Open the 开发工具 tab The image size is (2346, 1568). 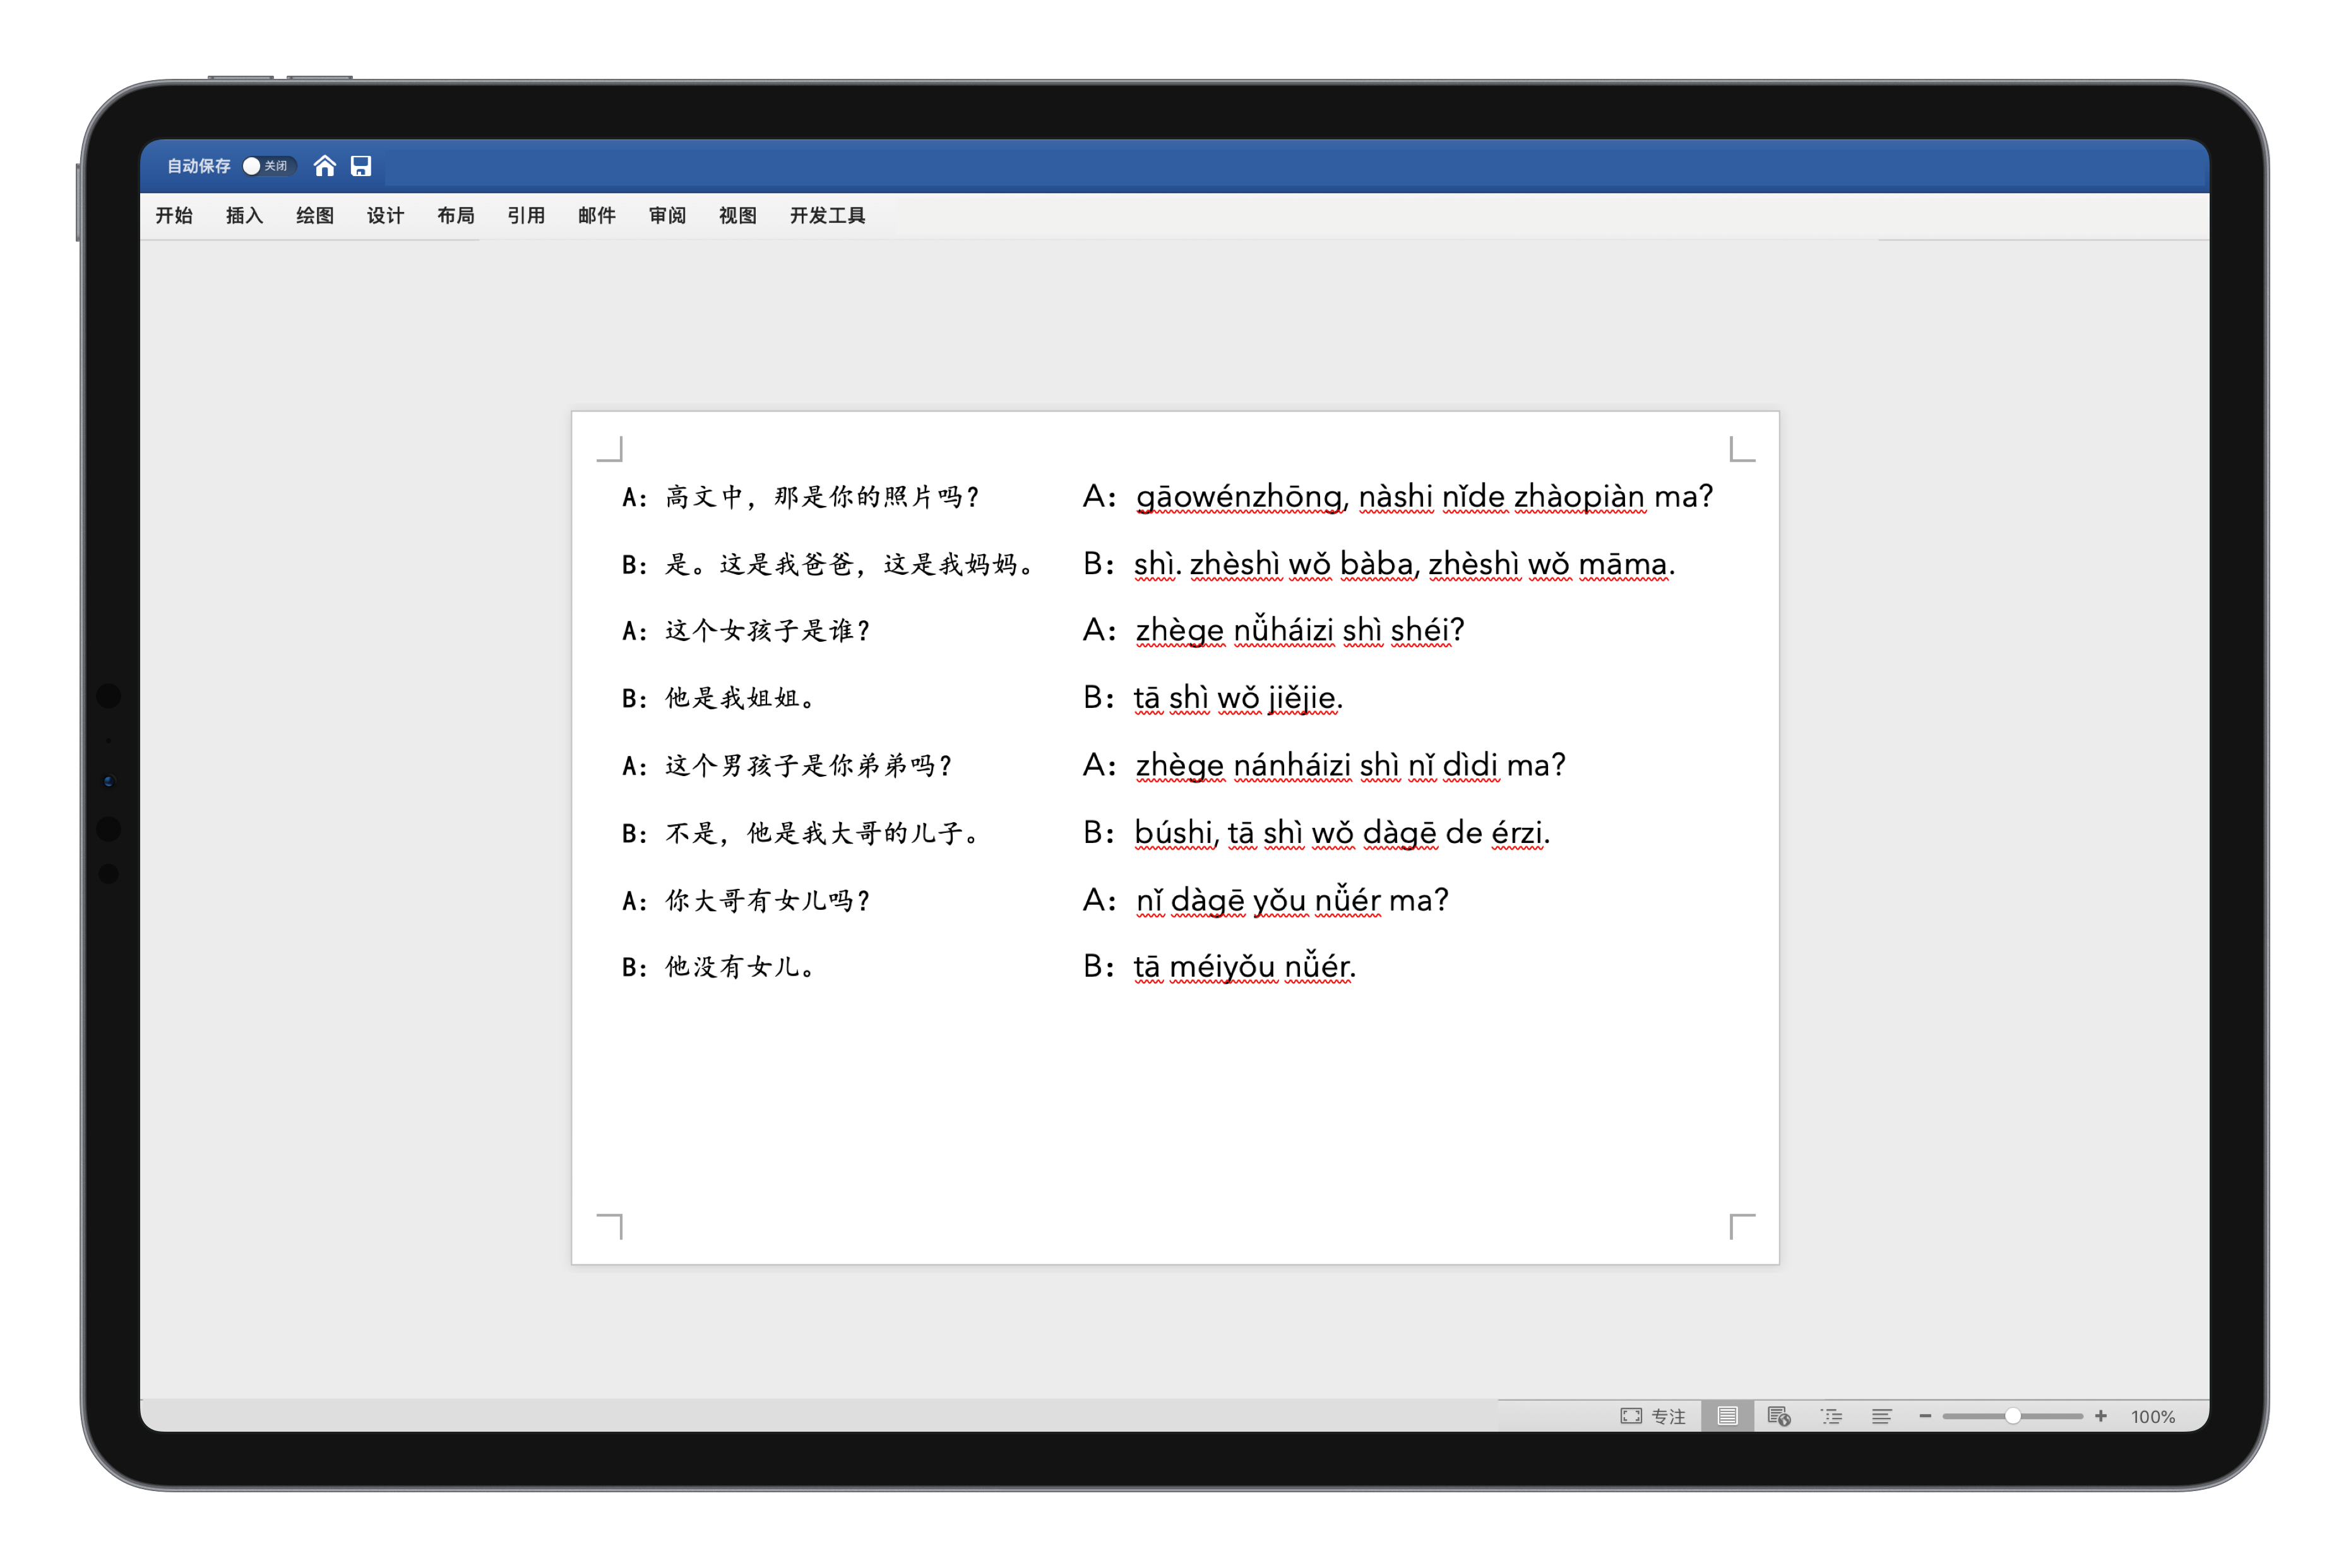coord(828,216)
